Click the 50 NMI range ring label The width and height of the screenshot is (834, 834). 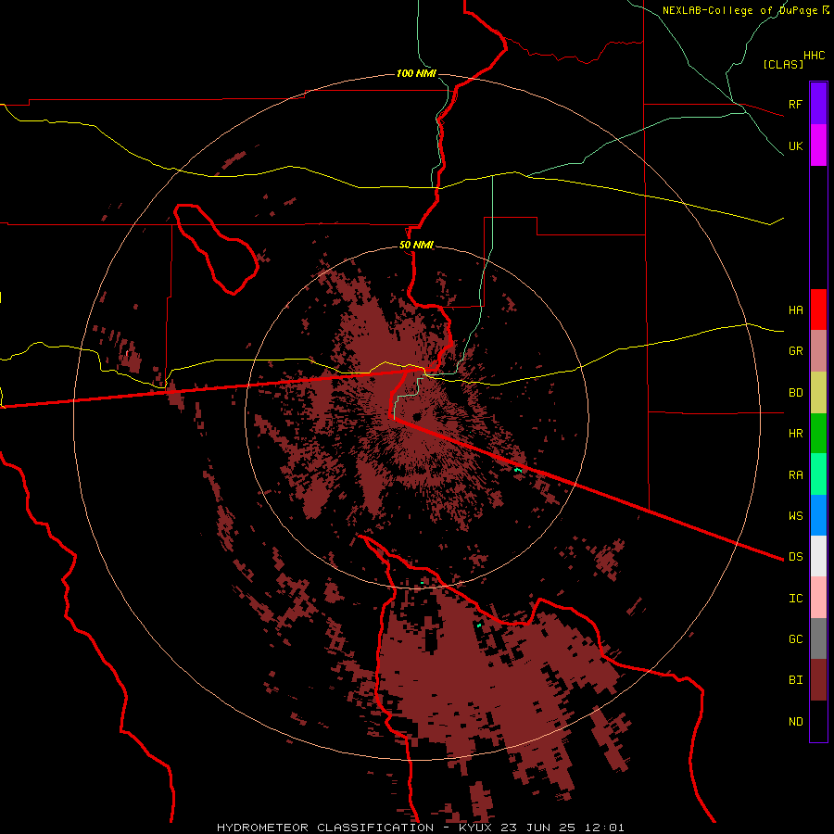point(416,246)
